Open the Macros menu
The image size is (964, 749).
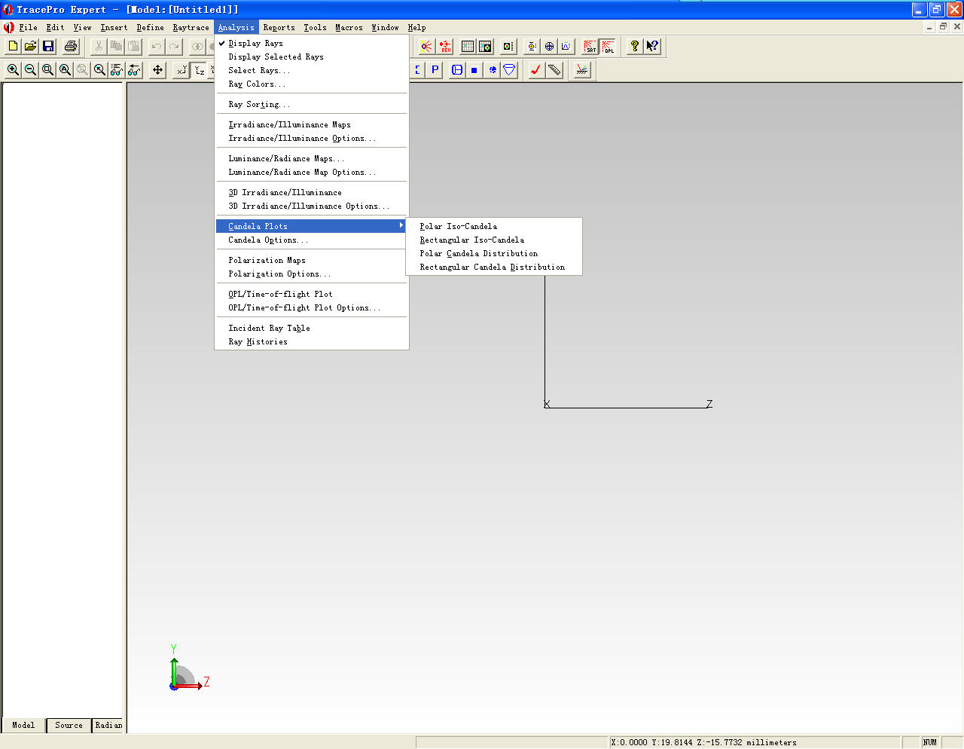tap(349, 27)
